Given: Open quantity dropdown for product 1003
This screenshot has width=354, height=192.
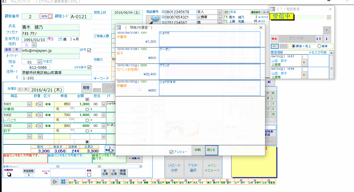Looking at the screenshot, I should click(x=40, y=126).
